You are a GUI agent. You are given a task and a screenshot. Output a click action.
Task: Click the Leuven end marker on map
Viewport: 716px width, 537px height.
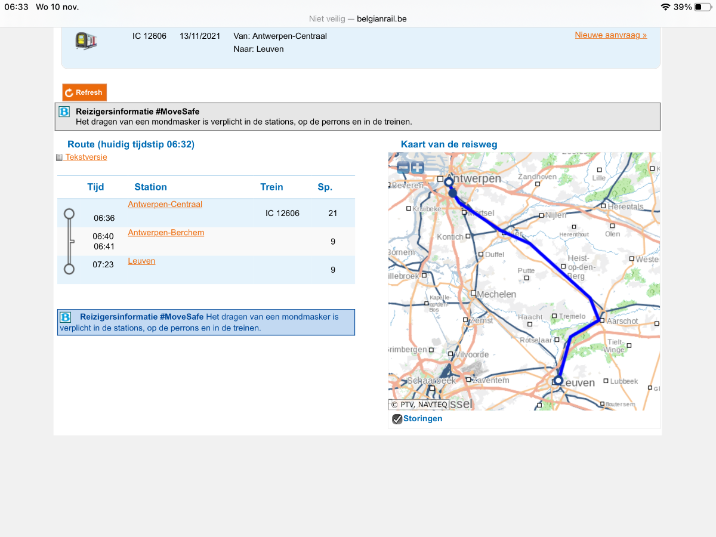(x=558, y=380)
